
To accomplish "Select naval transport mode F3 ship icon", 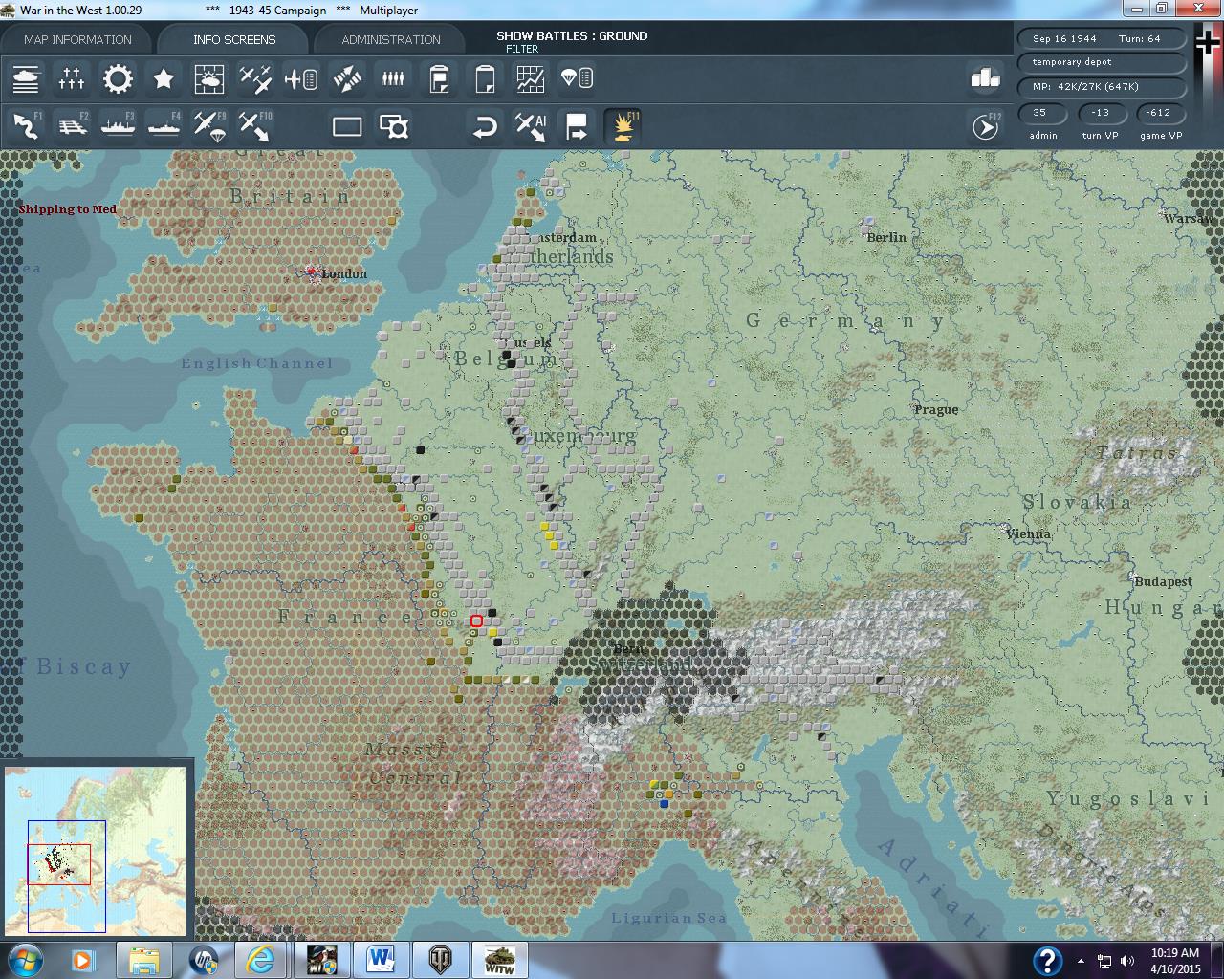I will 118,126.
